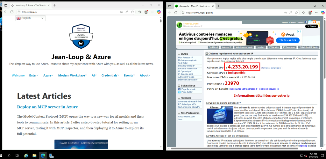Click the Azure Inexperienced badge logo
Viewport: 326px width, 159px height.
point(81,36)
